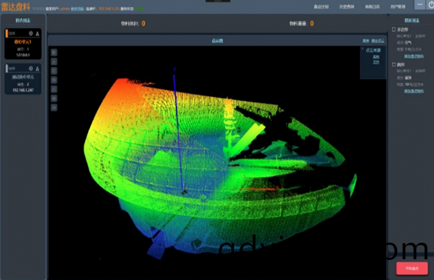434x280 pixels.
Task: Click the second view button in viewport toolbar
Action: 54,61
